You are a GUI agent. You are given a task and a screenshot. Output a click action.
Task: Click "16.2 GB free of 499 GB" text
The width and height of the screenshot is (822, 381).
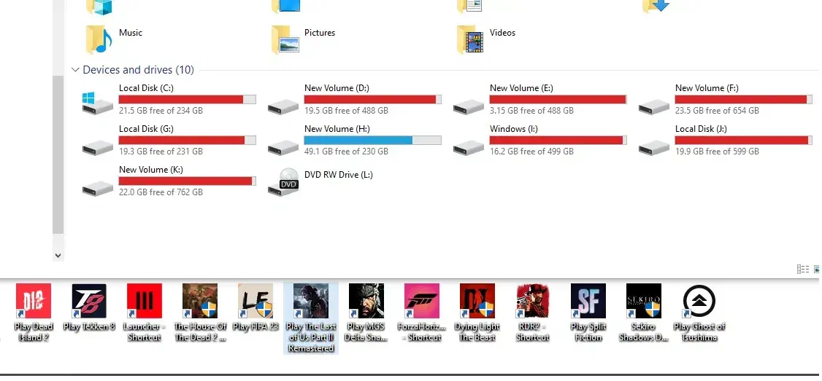(531, 152)
